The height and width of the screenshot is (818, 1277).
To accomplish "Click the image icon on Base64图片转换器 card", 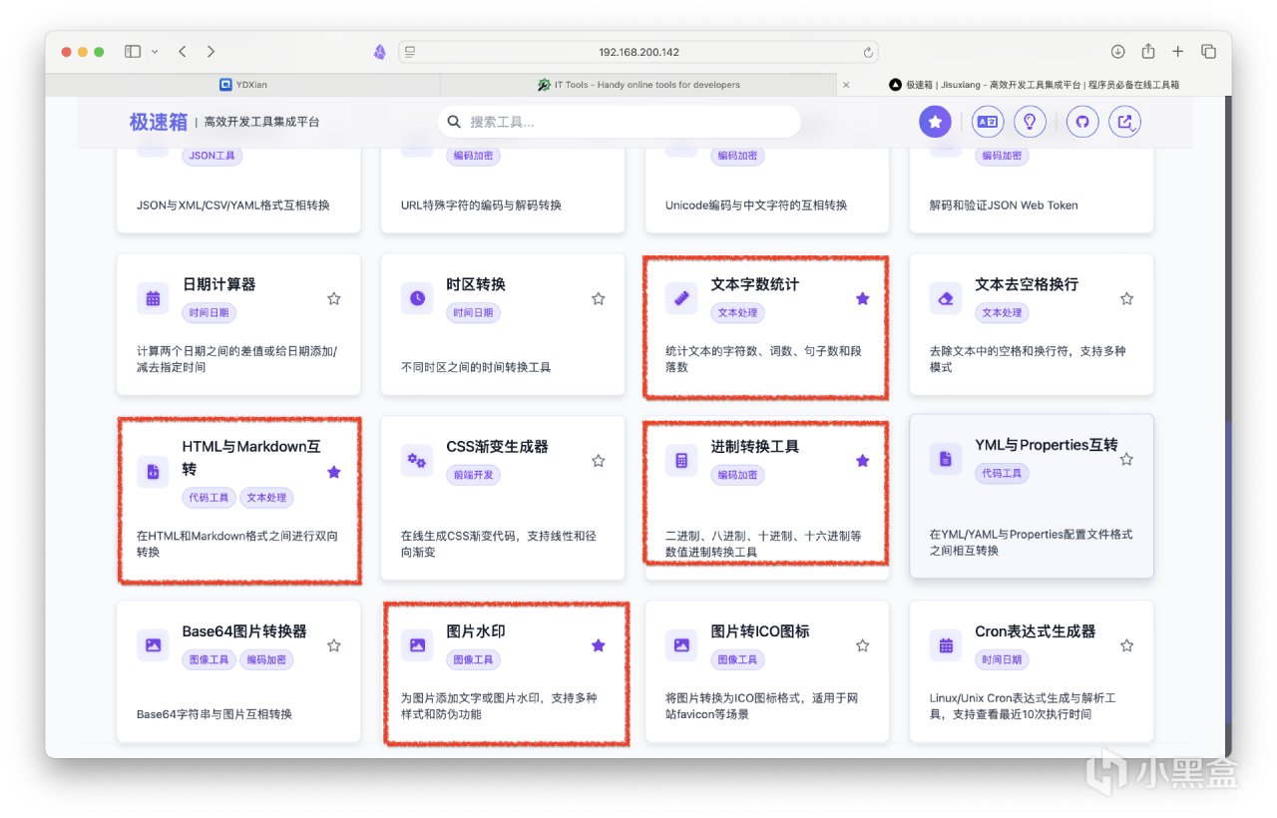I will pos(153,644).
